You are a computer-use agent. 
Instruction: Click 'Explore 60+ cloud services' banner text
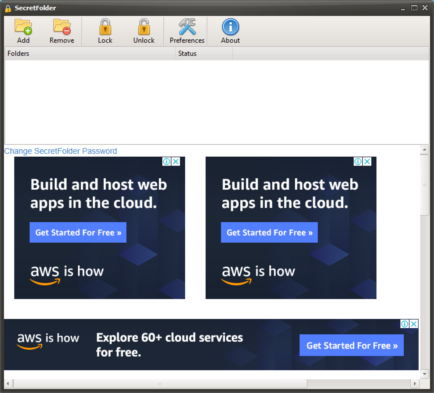pyautogui.click(x=169, y=345)
